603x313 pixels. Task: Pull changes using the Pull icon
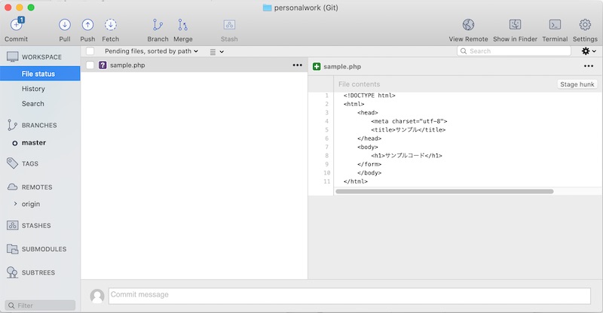(x=65, y=25)
